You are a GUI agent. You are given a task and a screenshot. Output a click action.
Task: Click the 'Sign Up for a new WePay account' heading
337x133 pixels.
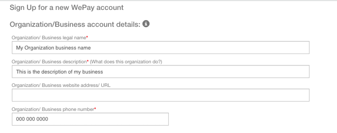pos(67,8)
